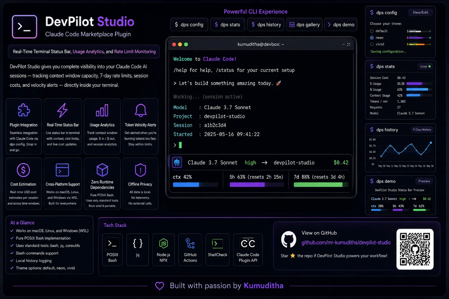Select the vivid theme radio button

click(372, 44)
